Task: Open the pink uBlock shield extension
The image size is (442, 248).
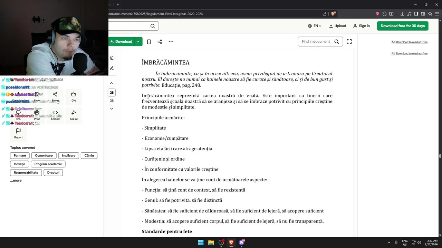Action: pyautogui.click(x=377, y=14)
